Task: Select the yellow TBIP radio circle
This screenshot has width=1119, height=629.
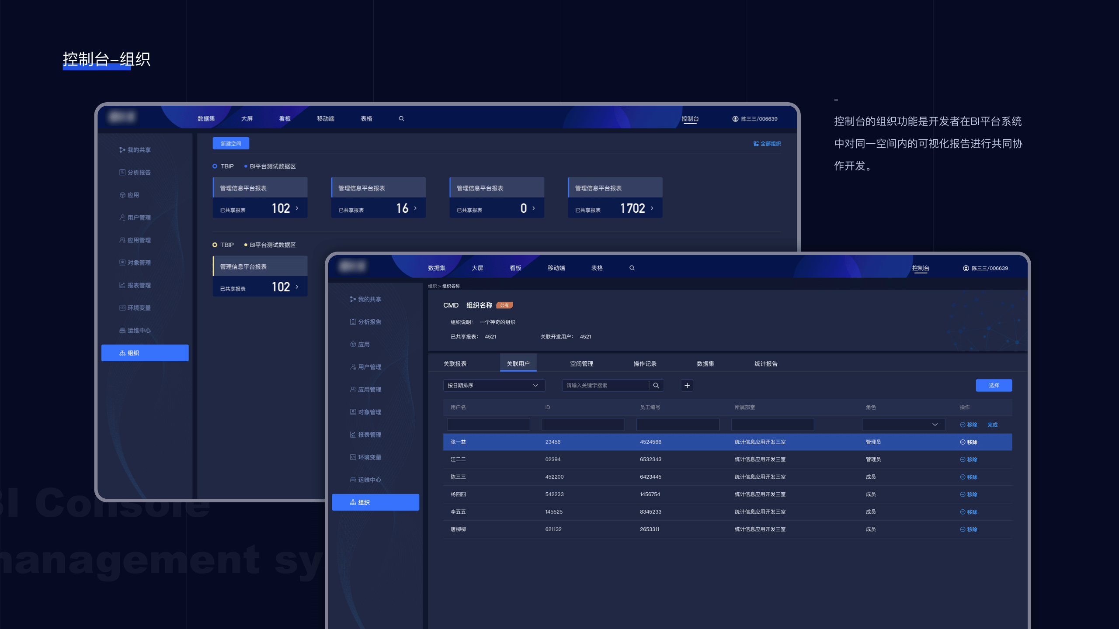Action: [215, 245]
